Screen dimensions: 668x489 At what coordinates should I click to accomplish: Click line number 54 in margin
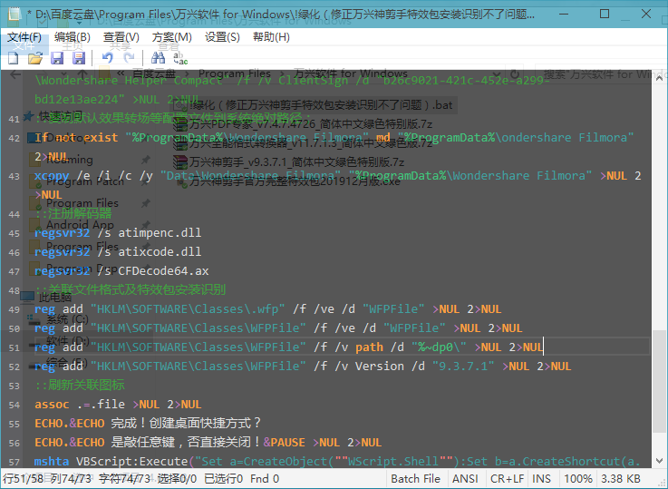(x=15, y=405)
